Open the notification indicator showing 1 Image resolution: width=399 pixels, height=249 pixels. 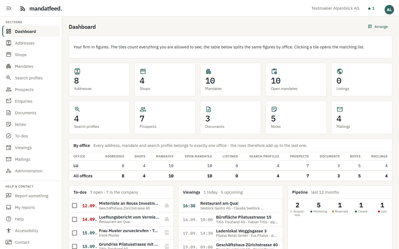371,8
